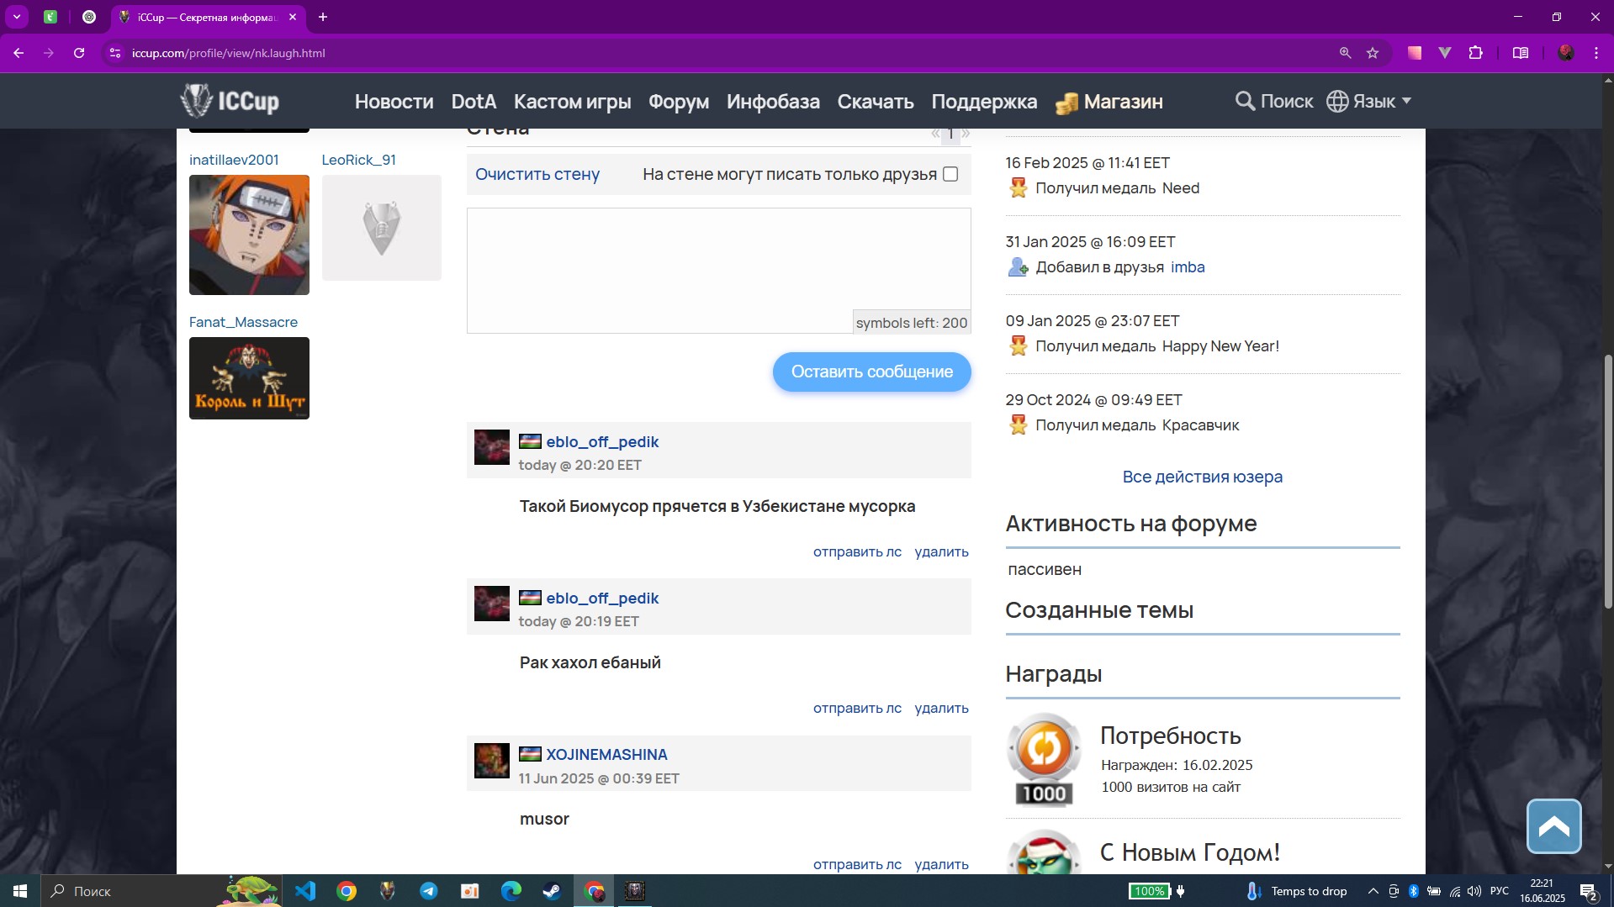Screen dimensions: 1614x907
Task: Open DotA menu item
Action: click(474, 101)
